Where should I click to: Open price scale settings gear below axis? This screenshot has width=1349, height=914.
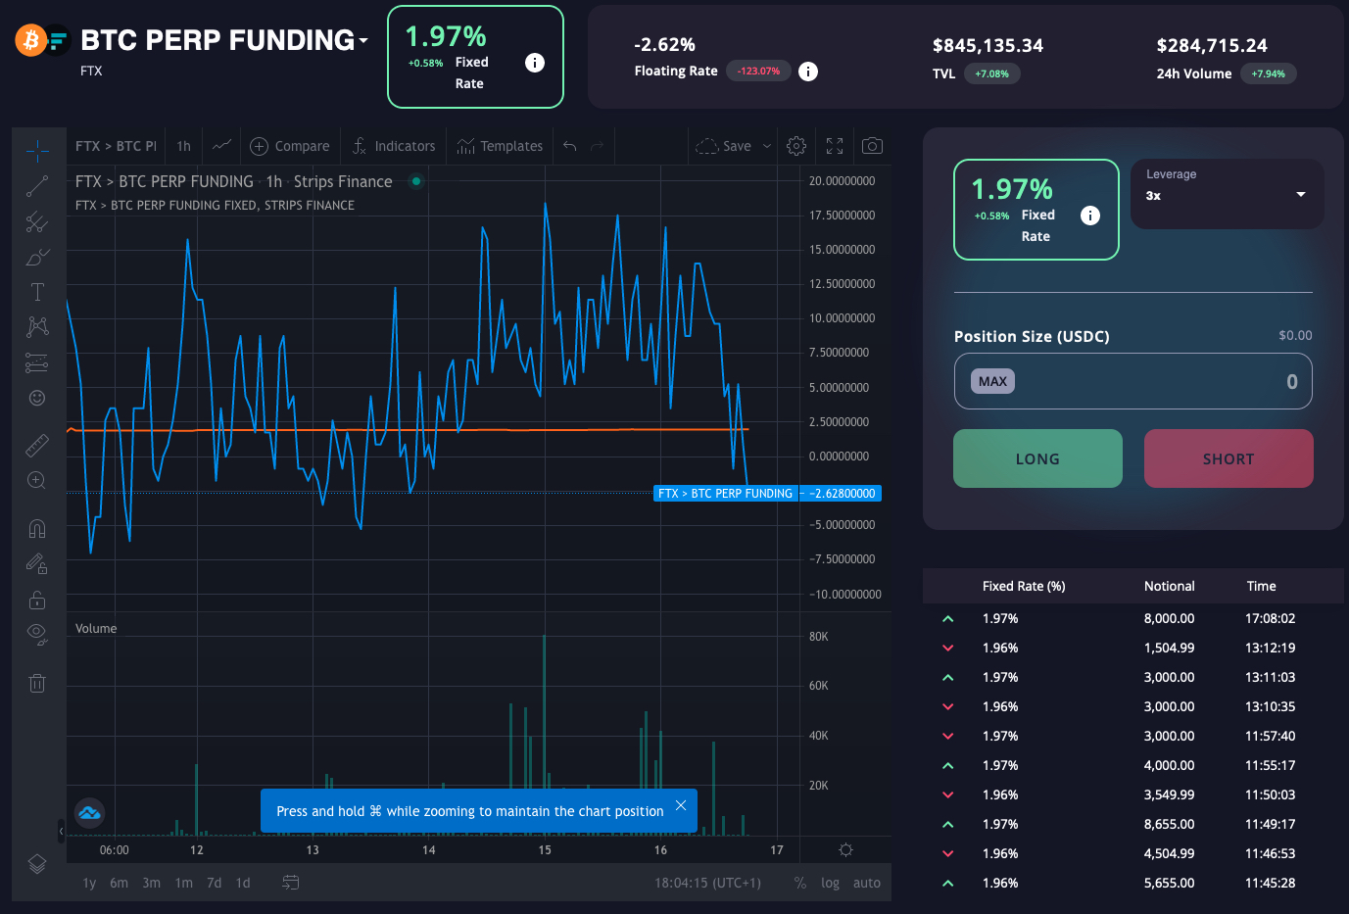click(x=846, y=850)
